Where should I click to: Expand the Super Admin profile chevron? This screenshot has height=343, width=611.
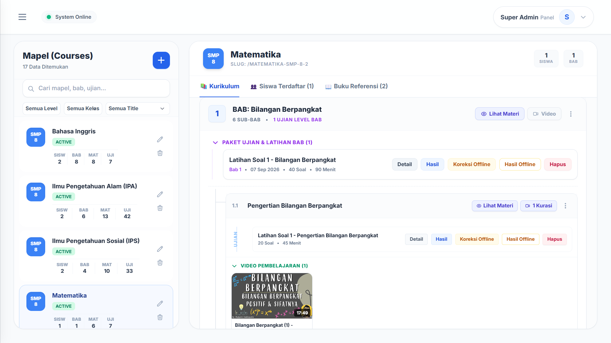pos(583,17)
